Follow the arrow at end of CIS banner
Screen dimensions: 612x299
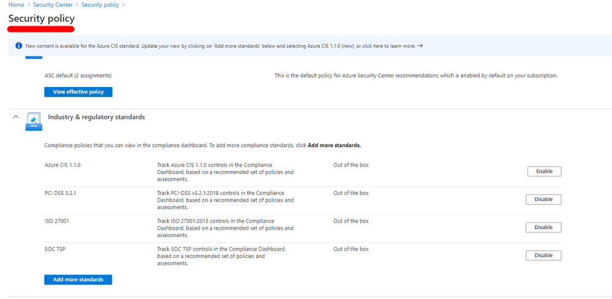(x=420, y=46)
